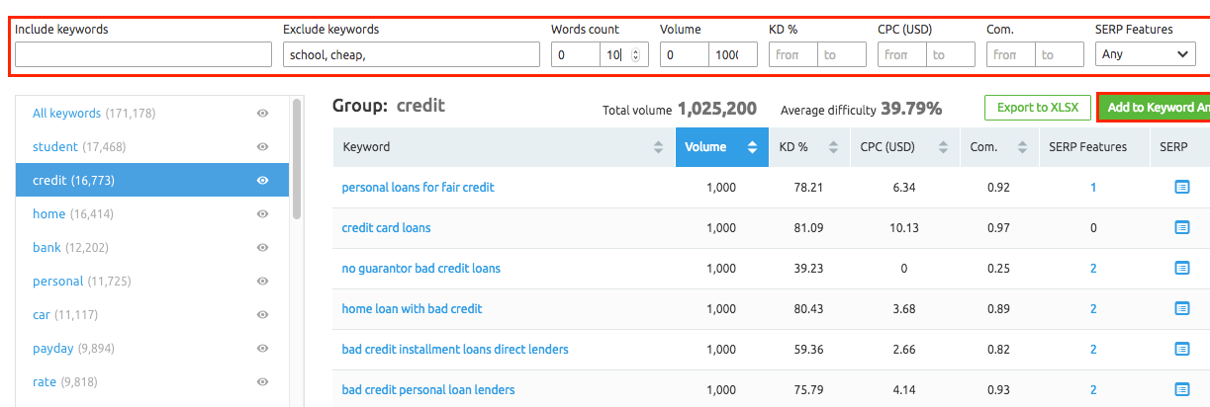The width and height of the screenshot is (1210, 407).
Task: Click Volume maximum field
Action: pos(733,54)
